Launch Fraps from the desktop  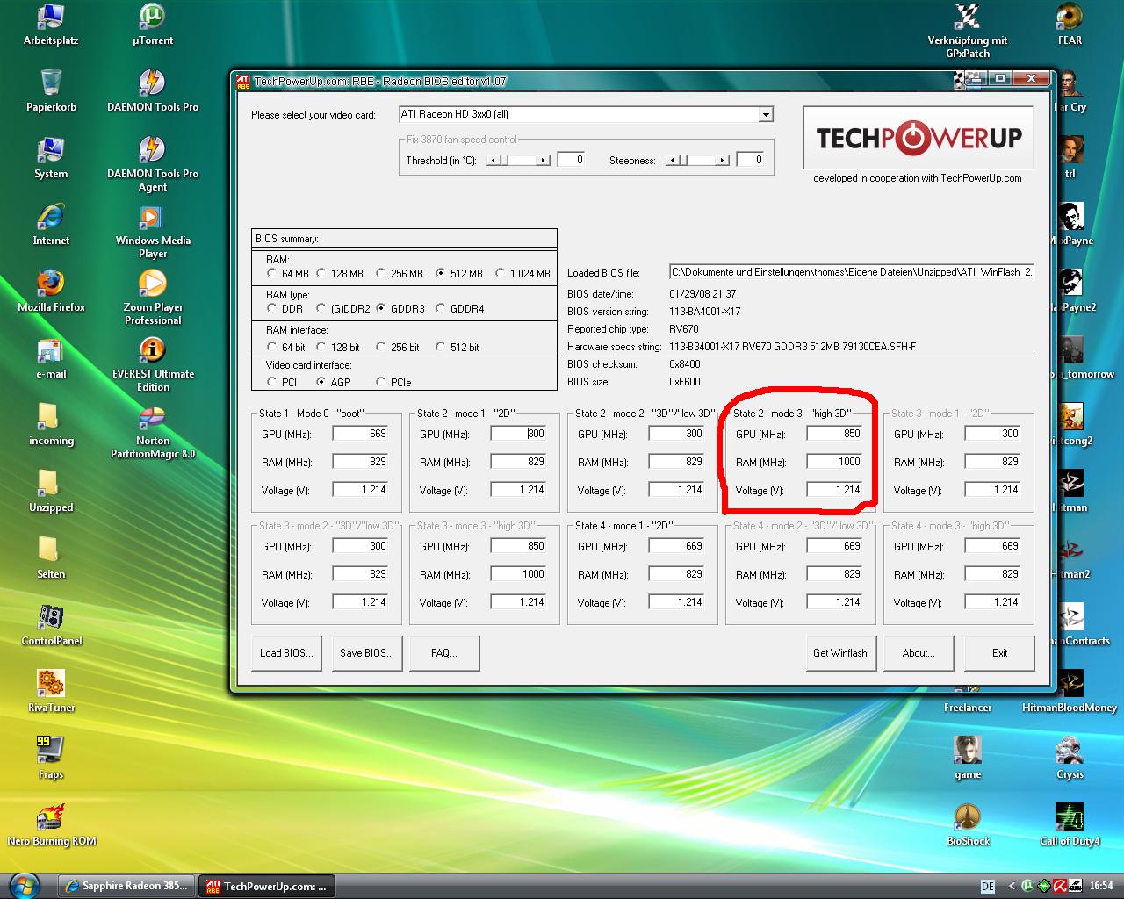pos(51,759)
